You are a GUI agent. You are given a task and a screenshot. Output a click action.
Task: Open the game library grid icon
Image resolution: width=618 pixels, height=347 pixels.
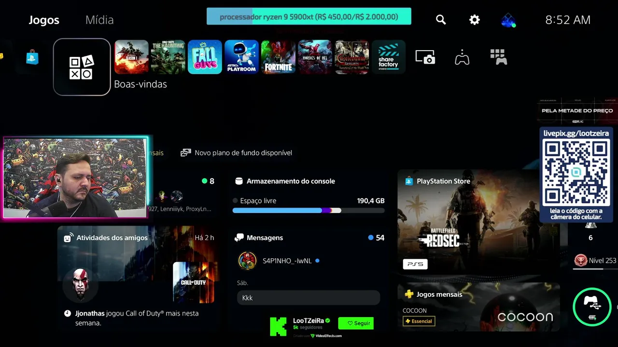[x=499, y=57]
